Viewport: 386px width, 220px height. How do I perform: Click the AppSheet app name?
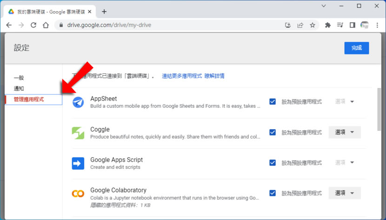[x=104, y=99]
